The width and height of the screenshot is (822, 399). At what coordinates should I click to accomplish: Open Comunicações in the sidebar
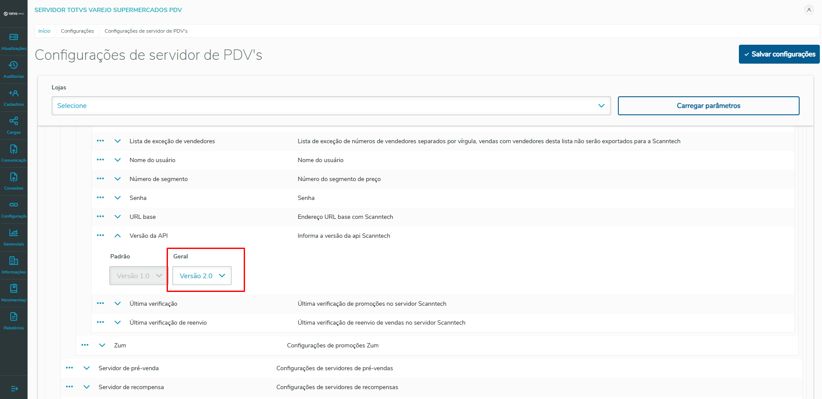(14, 153)
